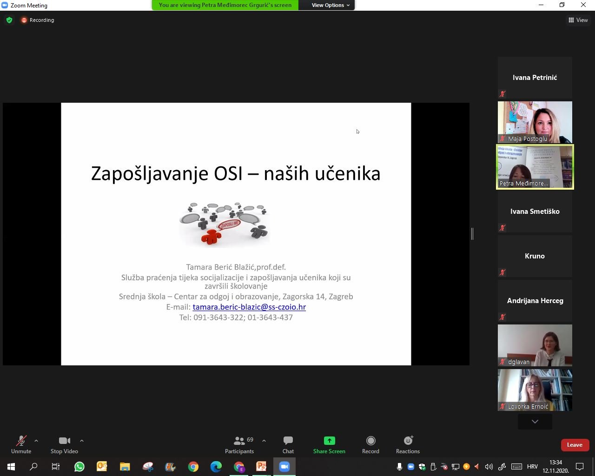Expand the arrow next to Participants

264,441
